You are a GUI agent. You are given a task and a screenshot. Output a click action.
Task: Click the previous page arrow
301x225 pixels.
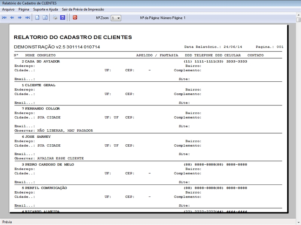[x=12, y=18]
